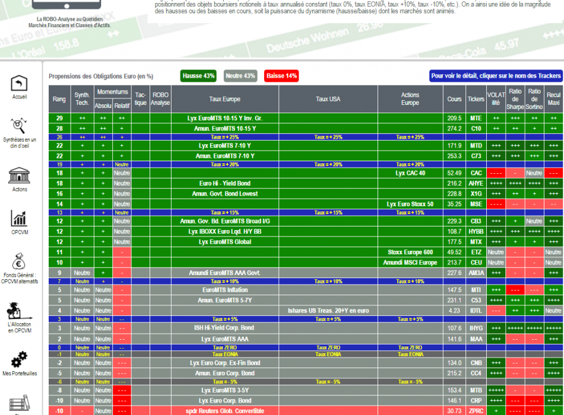Open Stoxx Europe 600 tracker
This screenshot has width=564, height=415.
coord(410,252)
